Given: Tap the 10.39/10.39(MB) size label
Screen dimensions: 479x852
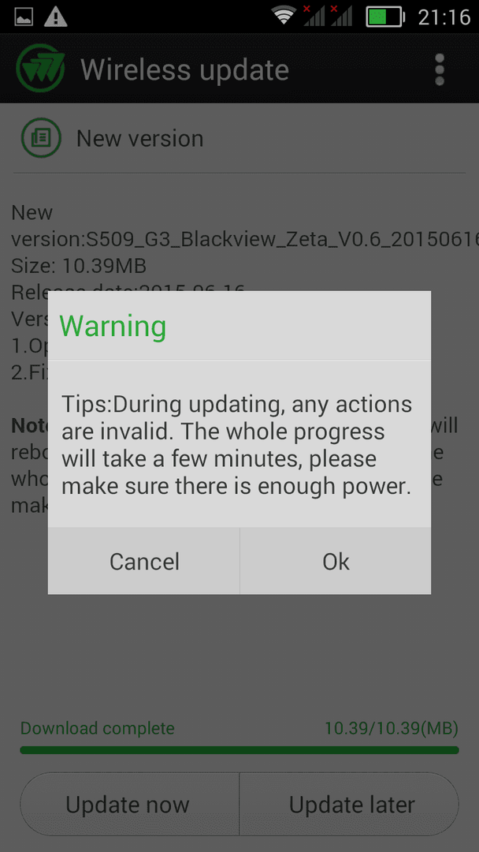Looking at the screenshot, I should coord(391,727).
